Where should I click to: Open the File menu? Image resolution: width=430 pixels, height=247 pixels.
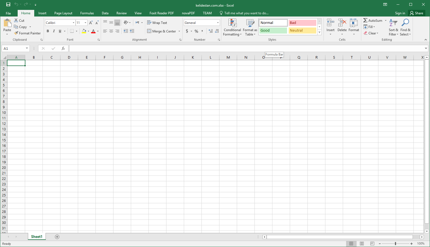click(8, 13)
